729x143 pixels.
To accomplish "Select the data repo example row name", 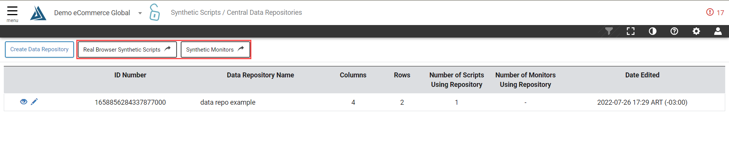I will 228,102.
